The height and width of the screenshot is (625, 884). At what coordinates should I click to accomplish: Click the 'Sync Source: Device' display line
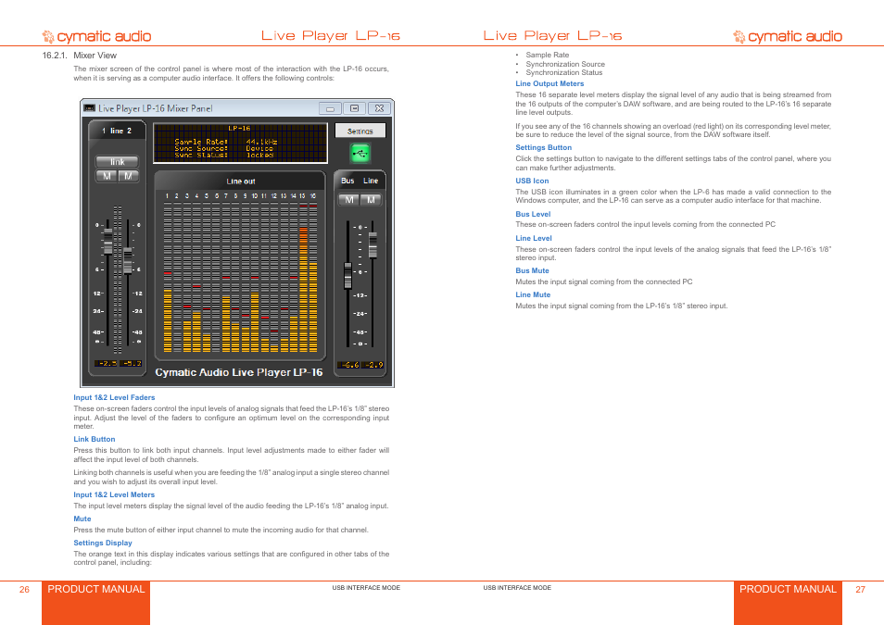pos(224,148)
